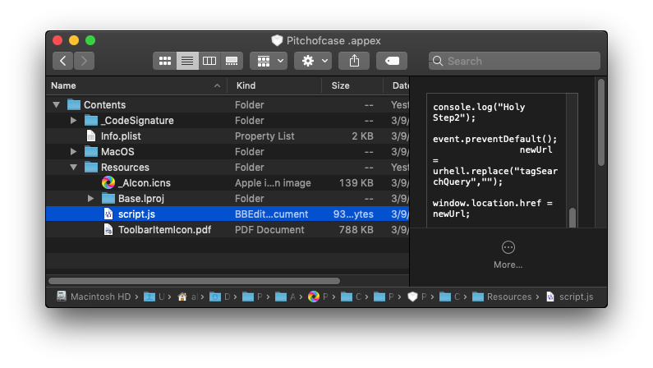Select the ToolbarItemIcon.pdf file icon
This screenshot has height=368, width=653.
(108, 230)
